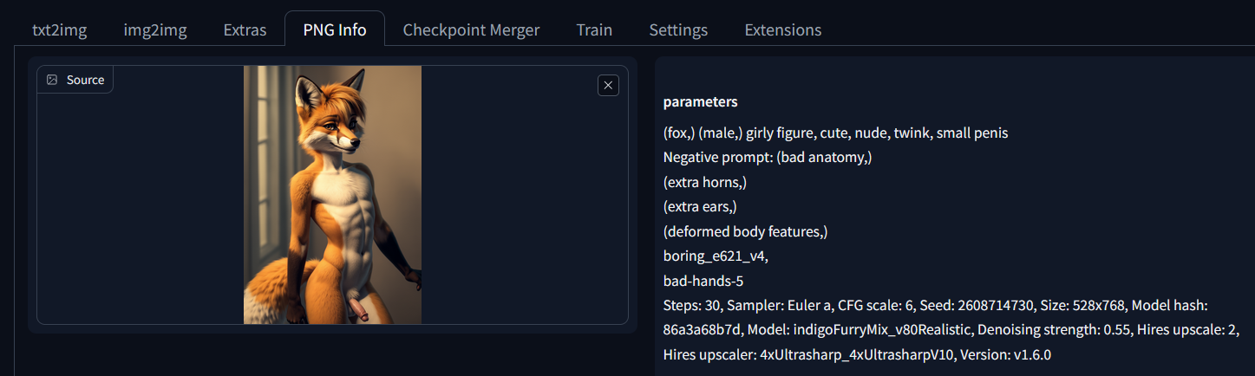Click the bad-hands-5 text line
The height and width of the screenshot is (376, 1255).
pos(703,281)
